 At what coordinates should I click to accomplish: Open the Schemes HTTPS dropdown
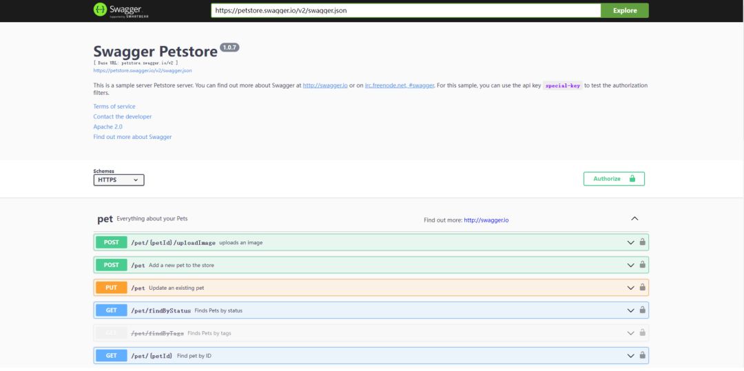pyautogui.click(x=118, y=180)
